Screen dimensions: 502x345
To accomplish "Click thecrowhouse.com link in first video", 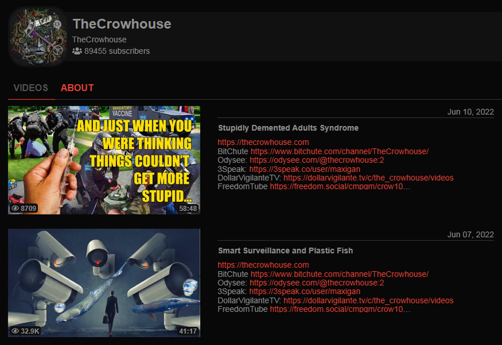I will pos(263,142).
